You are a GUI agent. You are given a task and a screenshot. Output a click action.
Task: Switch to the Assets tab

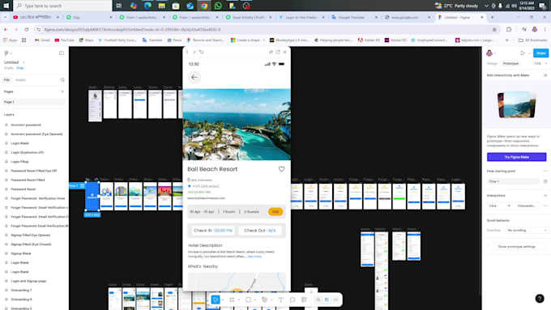coord(20,80)
